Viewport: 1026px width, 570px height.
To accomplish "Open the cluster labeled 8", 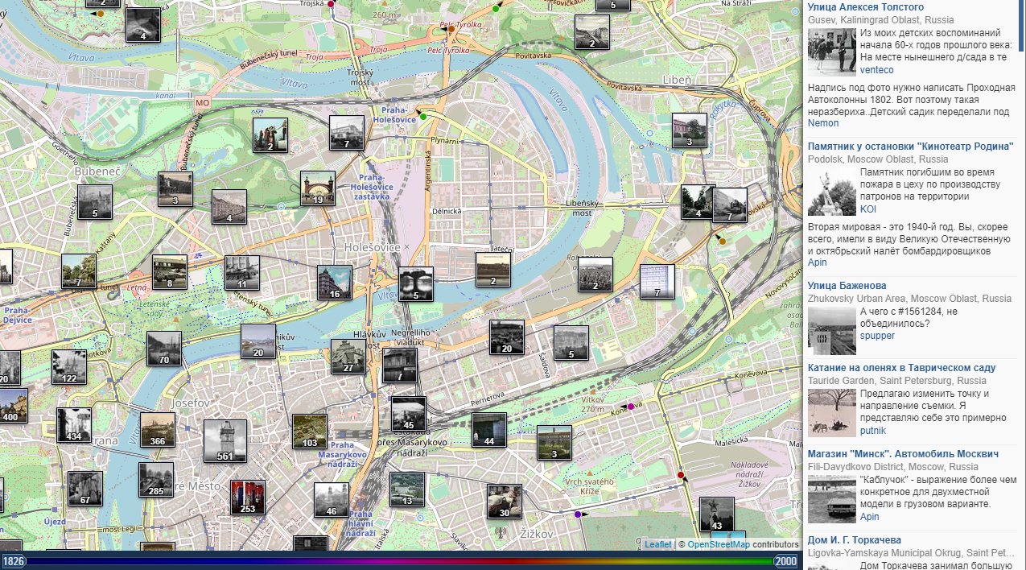I will [x=170, y=272].
